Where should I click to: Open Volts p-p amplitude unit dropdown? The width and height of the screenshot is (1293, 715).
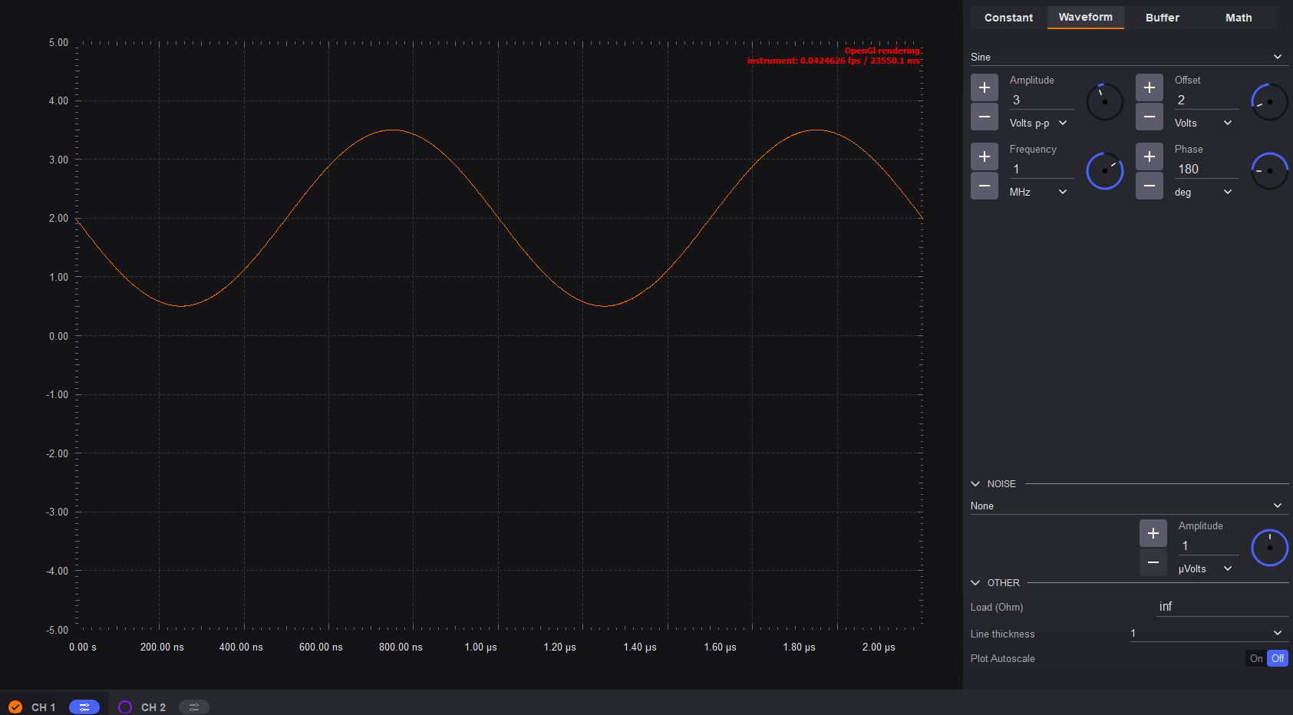coord(1038,123)
